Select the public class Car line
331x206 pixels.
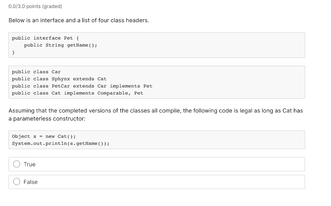pyautogui.click(x=36, y=72)
